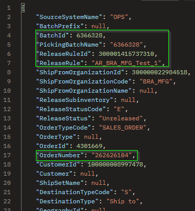Click the CustomerId number 100000008997478
Screen dimensions: 195x211
point(115,164)
